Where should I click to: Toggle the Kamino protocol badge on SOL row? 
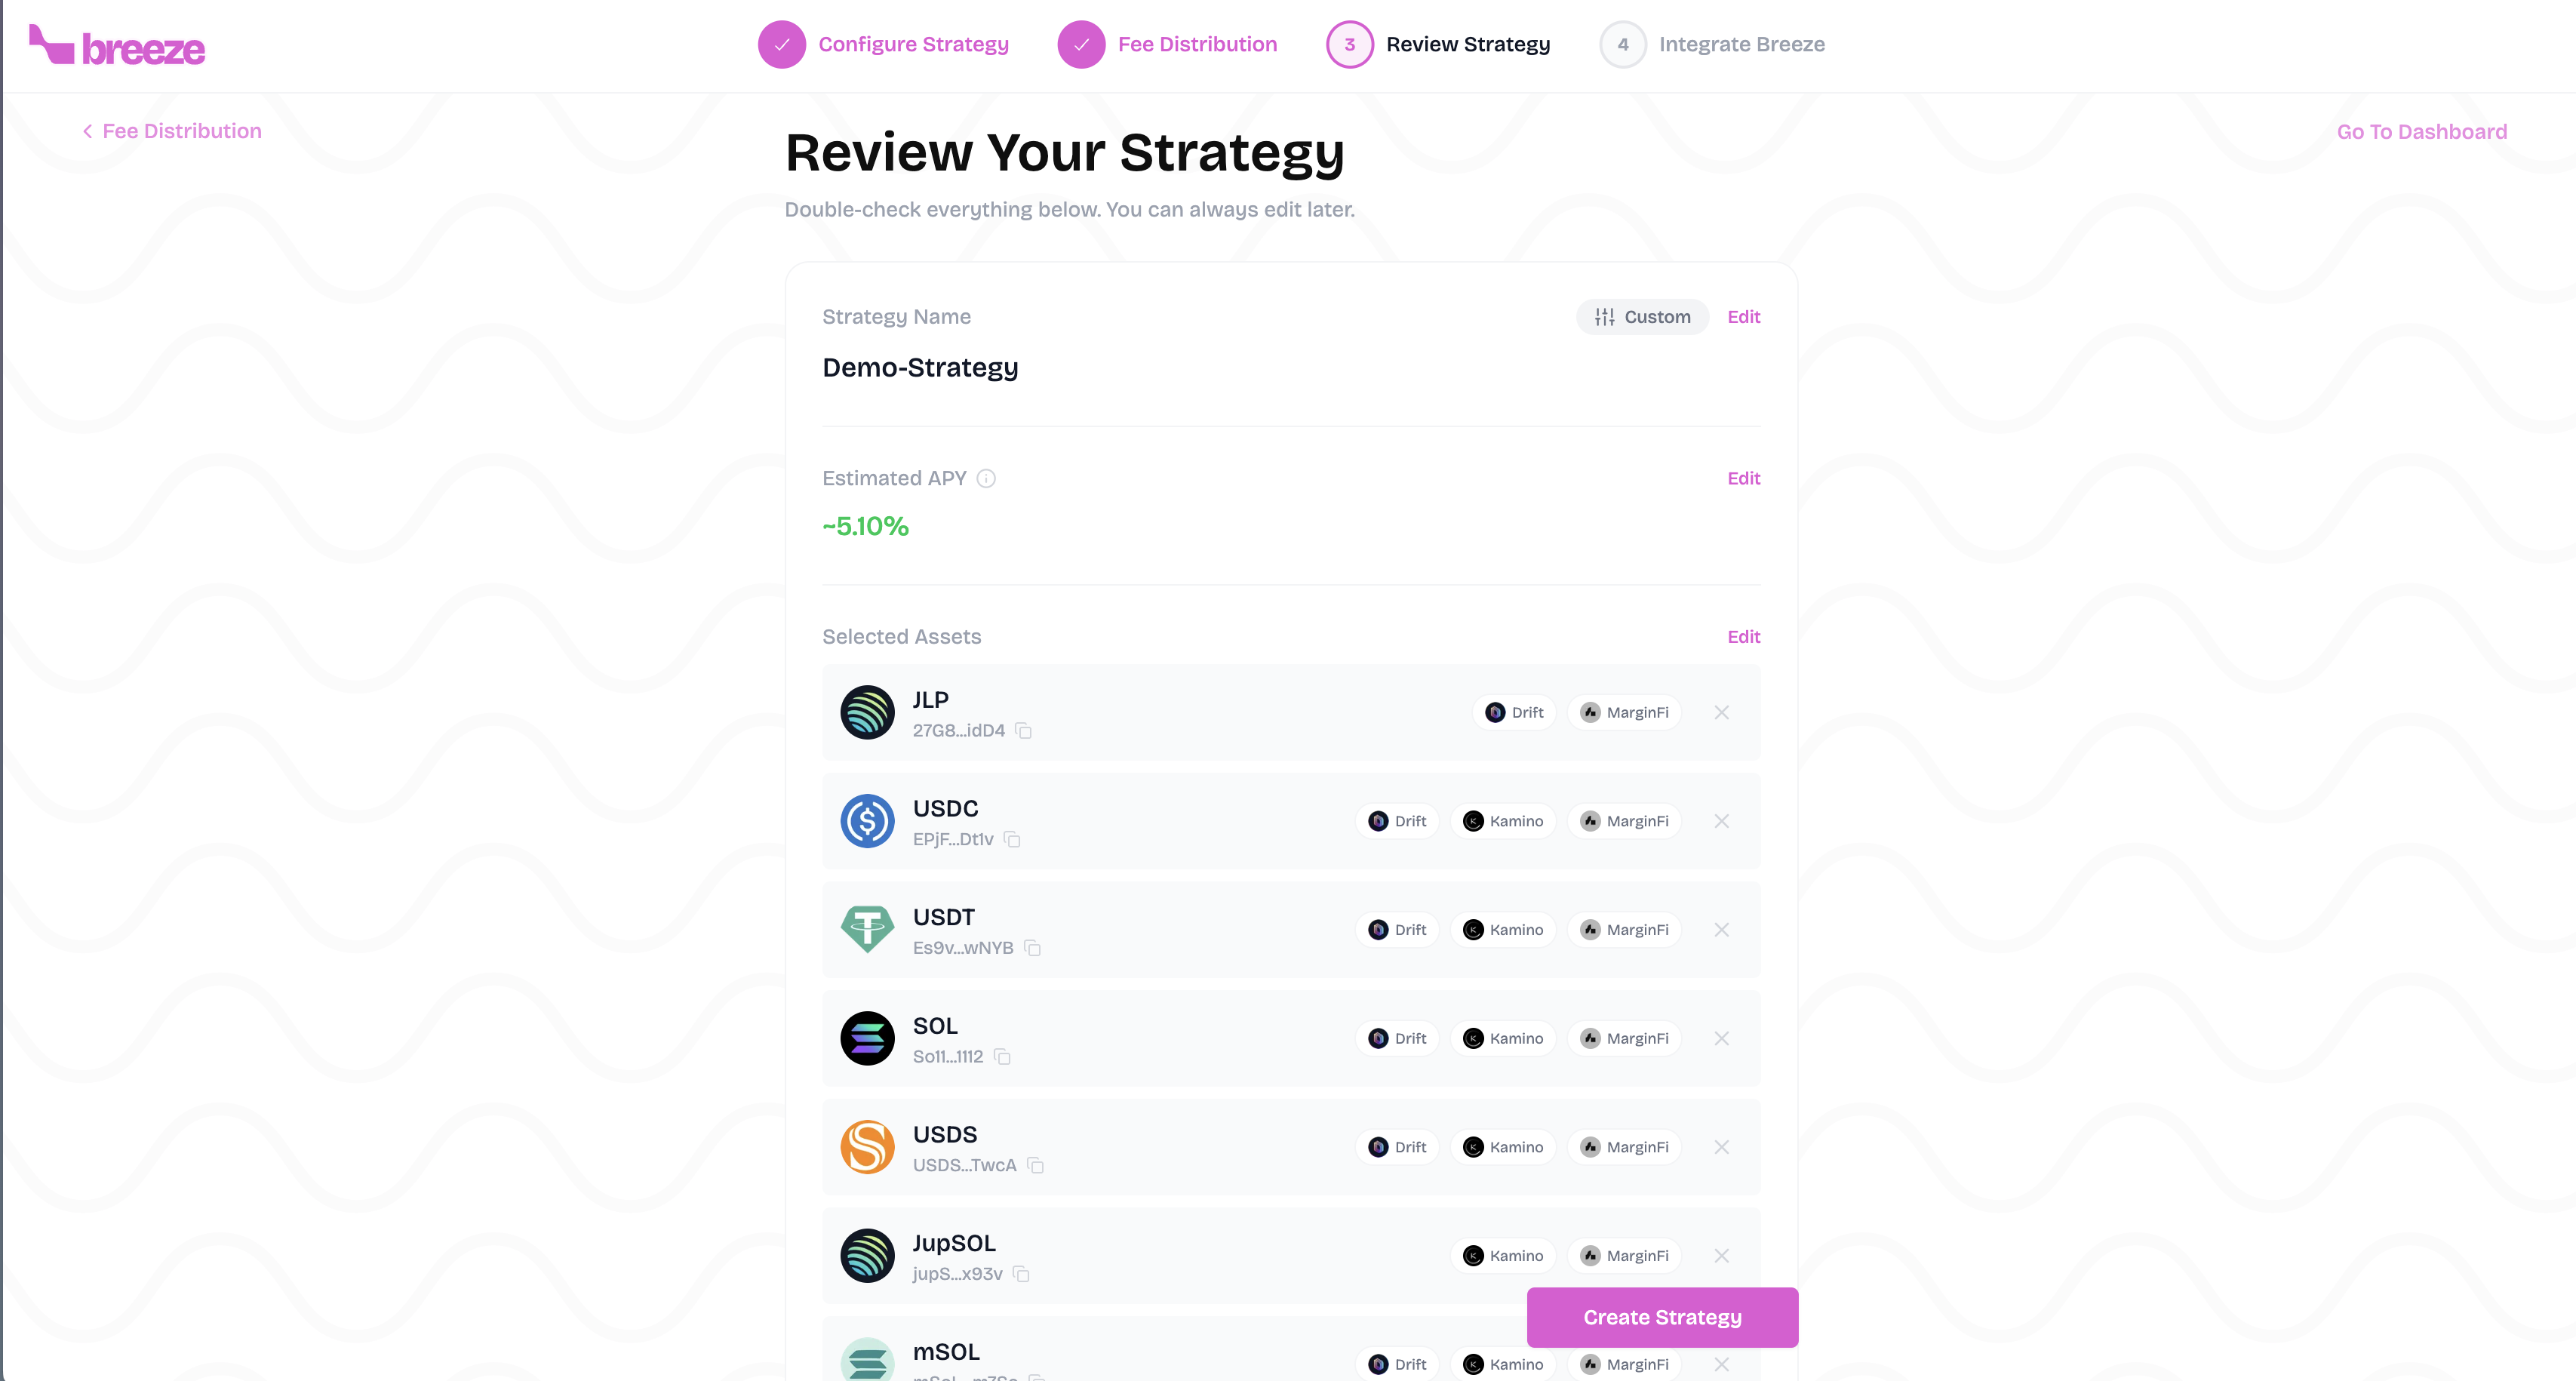(1503, 1038)
